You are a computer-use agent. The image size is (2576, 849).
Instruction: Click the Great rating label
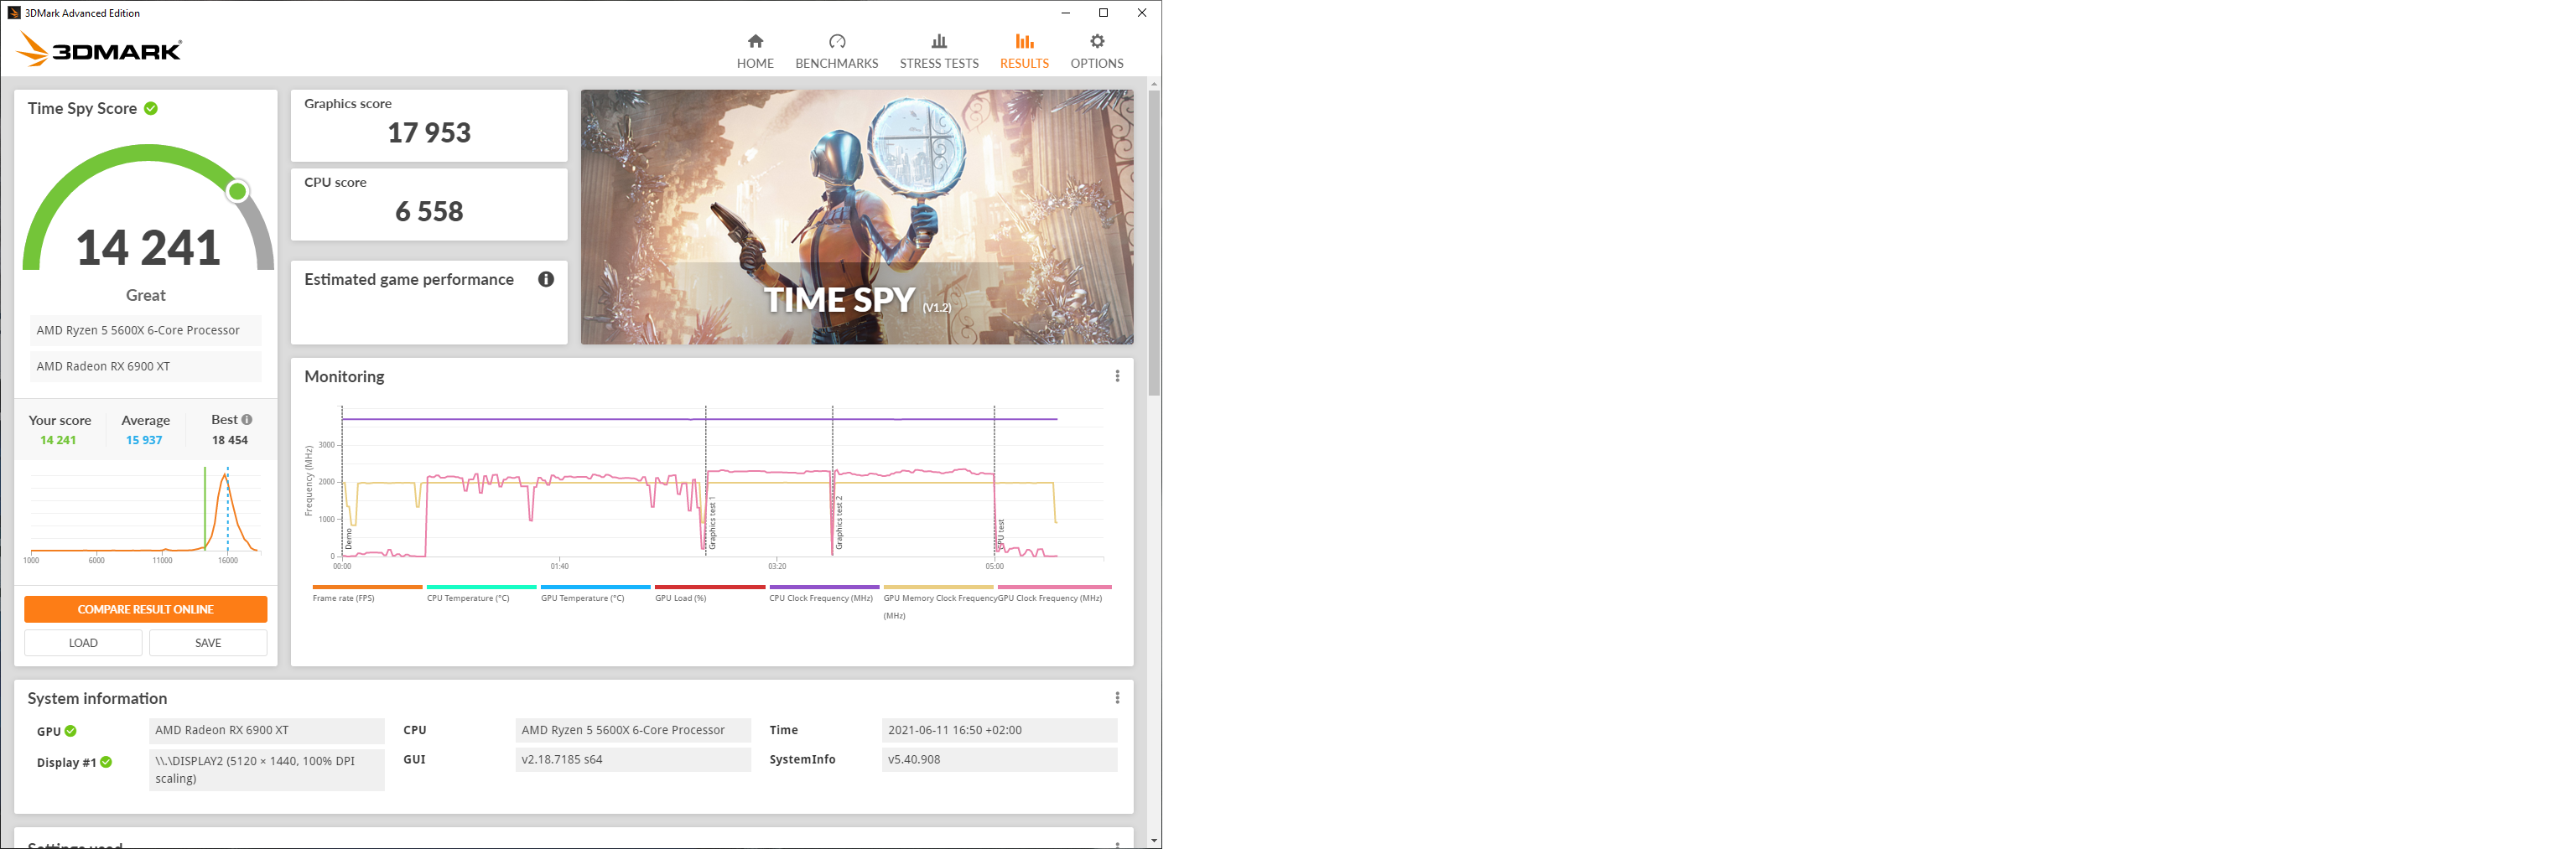(x=146, y=295)
